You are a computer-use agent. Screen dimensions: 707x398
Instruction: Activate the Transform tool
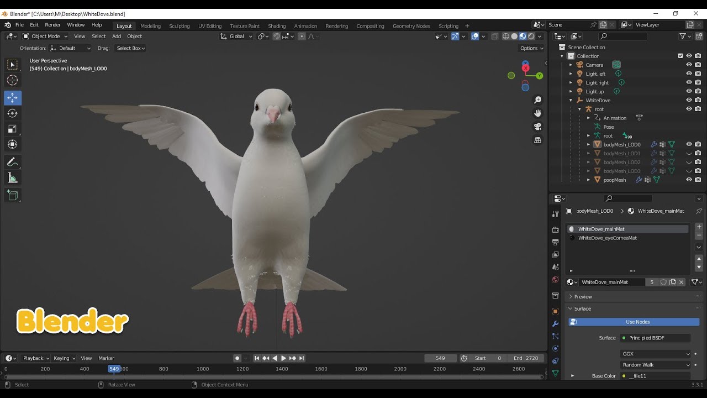pyautogui.click(x=12, y=144)
